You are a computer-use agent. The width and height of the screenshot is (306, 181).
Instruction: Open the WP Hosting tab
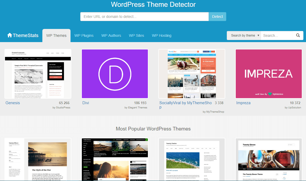pyautogui.click(x=162, y=36)
